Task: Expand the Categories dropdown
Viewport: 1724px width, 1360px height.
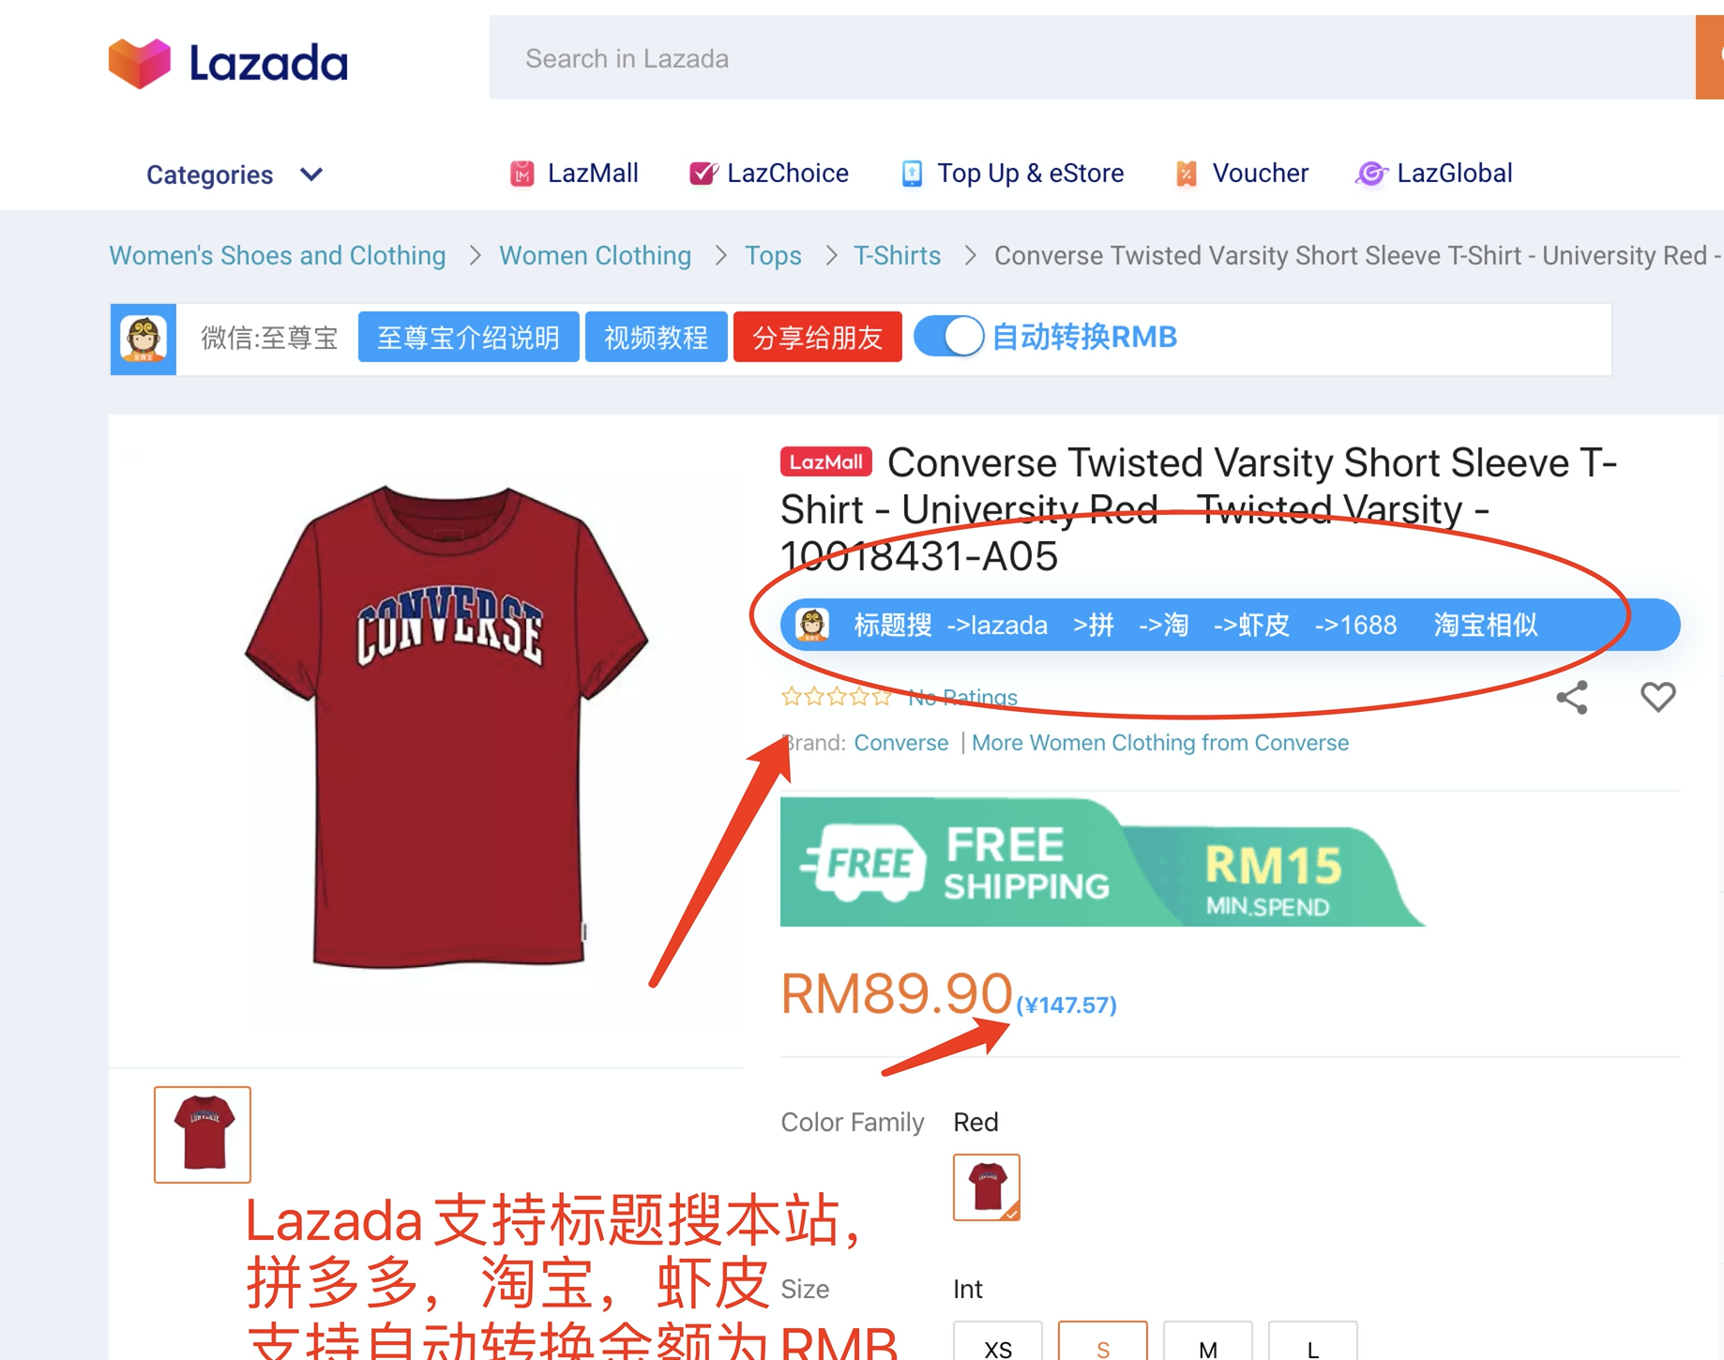Action: [234, 175]
